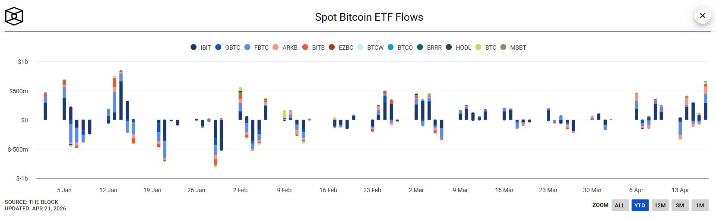This screenshot has height=219, width=716.
Task: Select the YTD zoom range
Action: (x=640, y=205)
